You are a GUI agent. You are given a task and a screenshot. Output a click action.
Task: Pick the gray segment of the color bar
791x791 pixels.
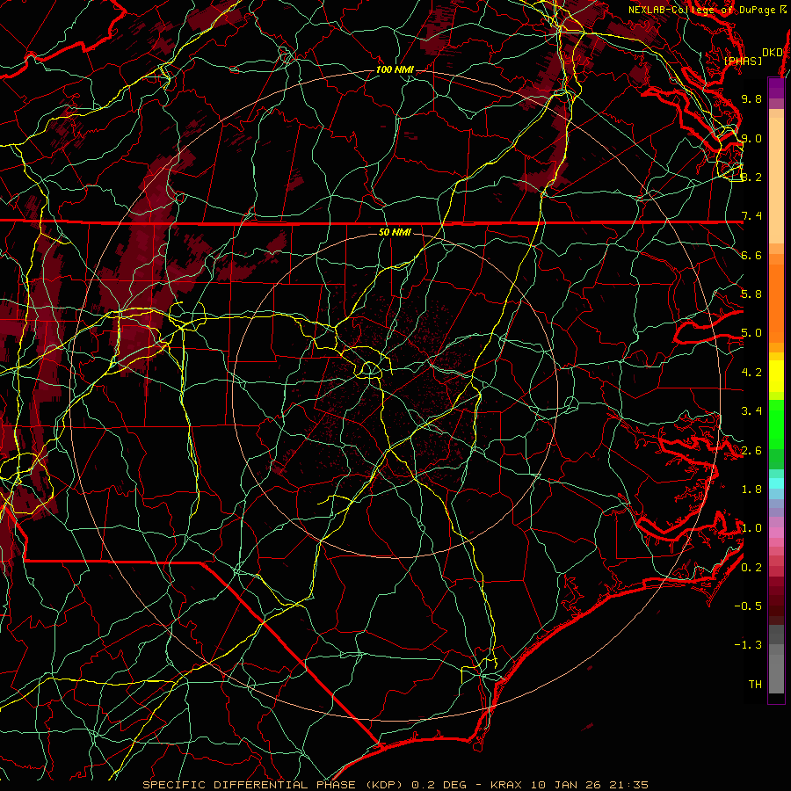tap(776, 659)
